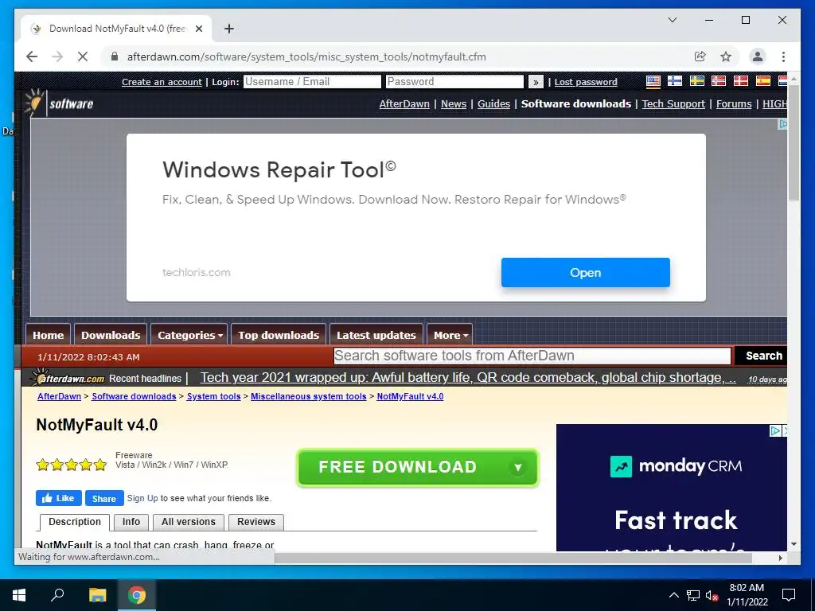This screenshot has width=815, height=611.
Task: Share this page icon in address bar
Action: click(700, 56)
